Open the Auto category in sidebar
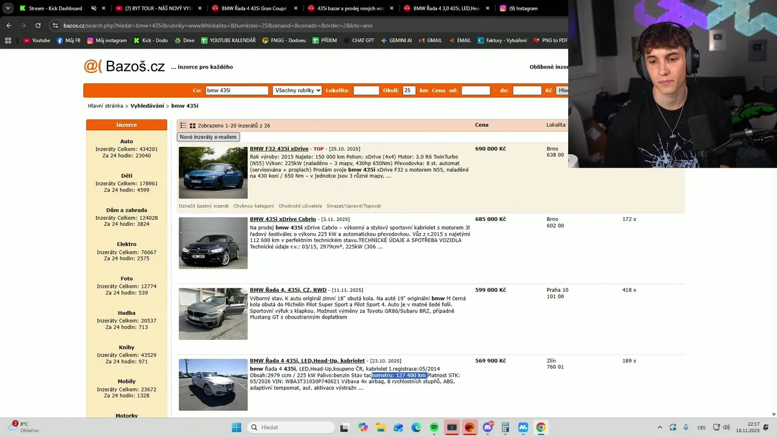 [126, 141]
